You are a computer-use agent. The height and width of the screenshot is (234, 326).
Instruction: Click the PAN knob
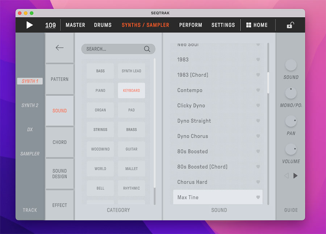click(x=291, y=121)
